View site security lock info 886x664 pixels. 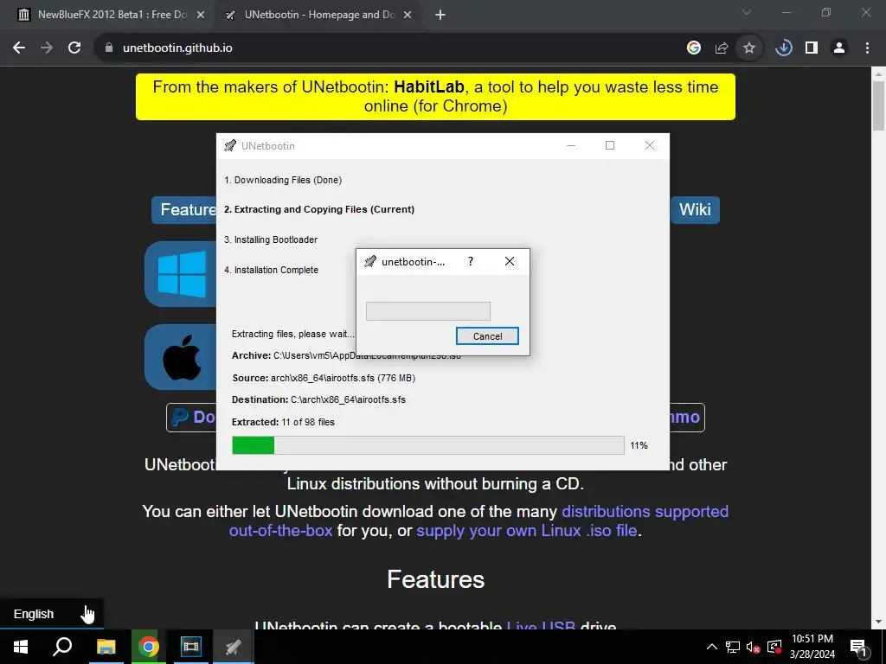[x=109, y=48]
